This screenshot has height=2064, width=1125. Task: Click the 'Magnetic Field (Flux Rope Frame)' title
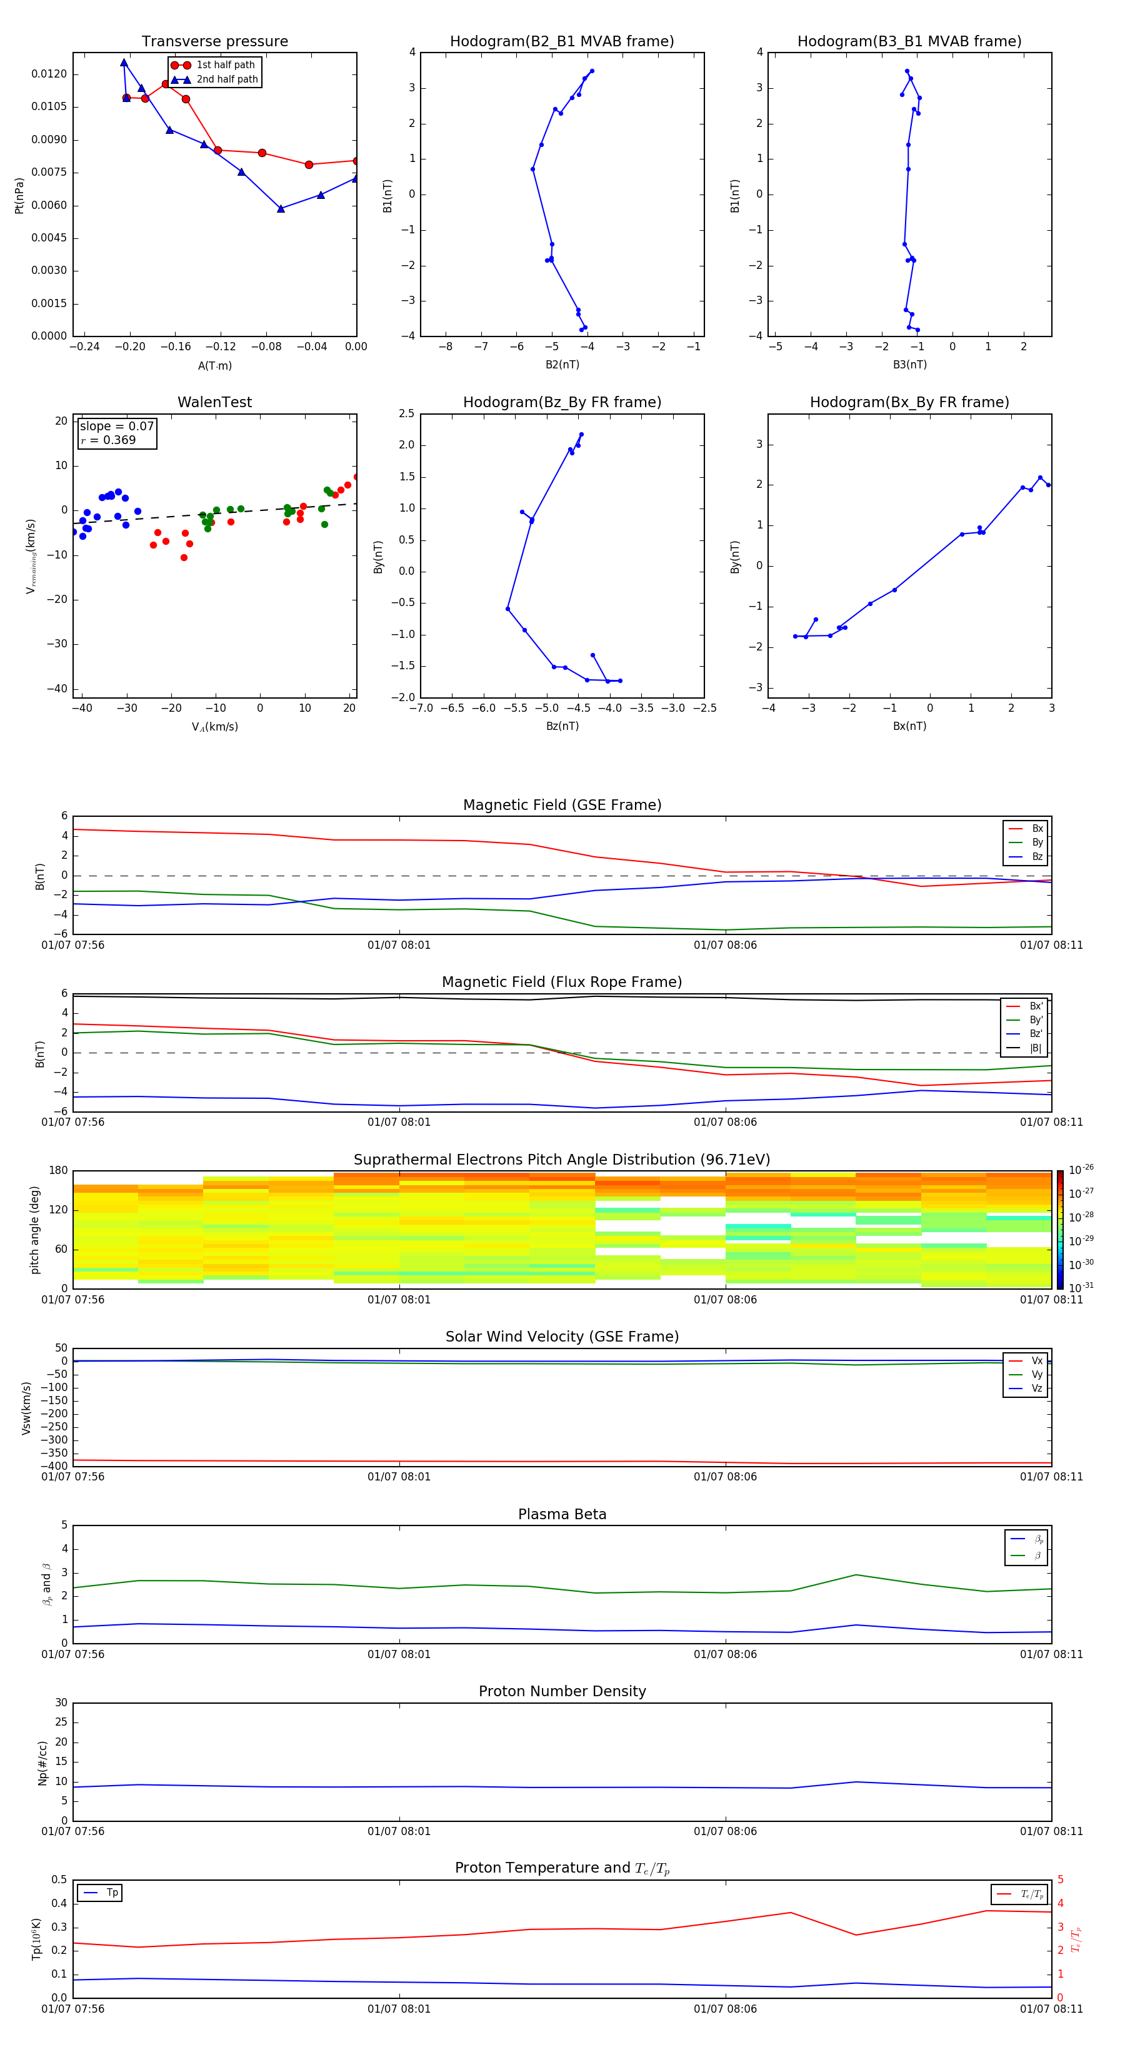pos(562,983)
